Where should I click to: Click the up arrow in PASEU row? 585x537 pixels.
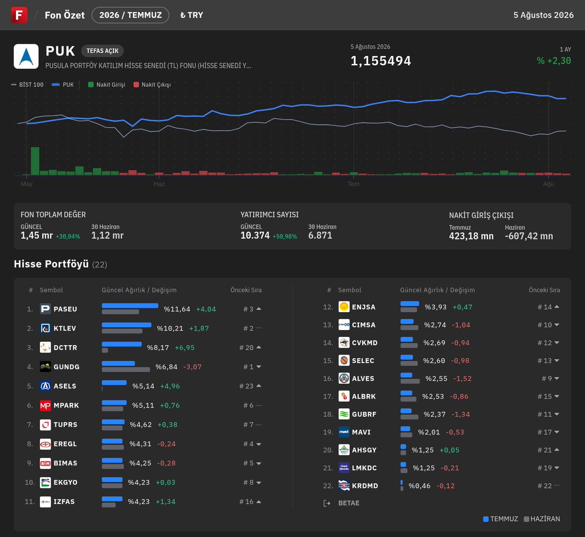pos(259,309)
